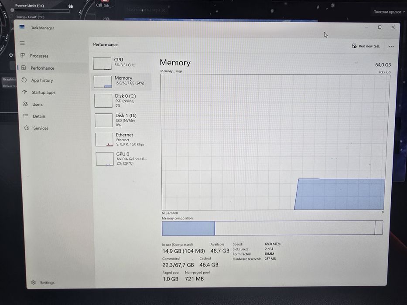Select the GPU 0 mini graph

[105, 159]
